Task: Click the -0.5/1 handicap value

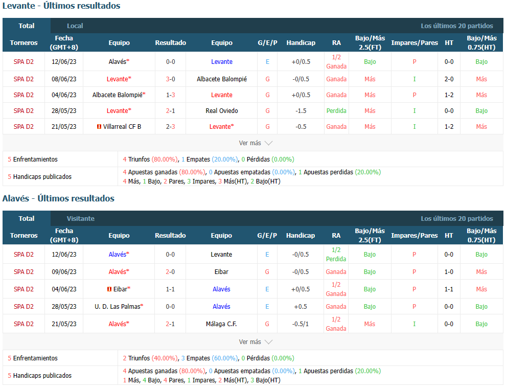Action: click(x=301, y=324)
